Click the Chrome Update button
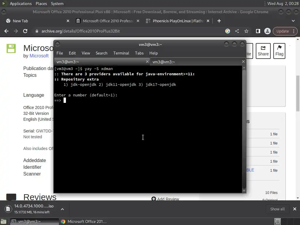This screenshot has height=225, width=300. point(282,31)
